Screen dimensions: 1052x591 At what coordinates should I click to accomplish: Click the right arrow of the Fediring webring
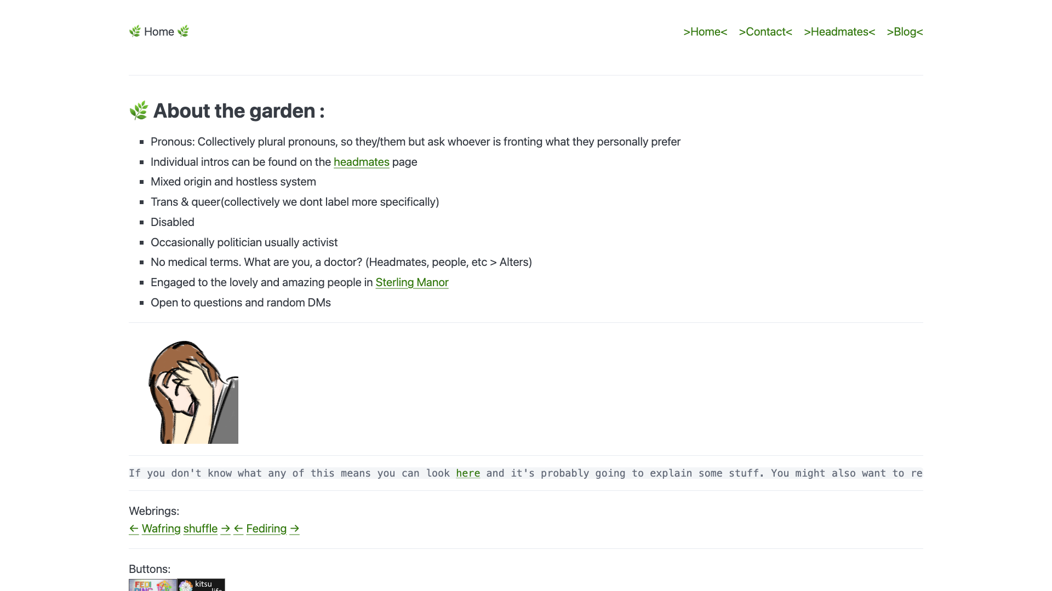(294, 529)
